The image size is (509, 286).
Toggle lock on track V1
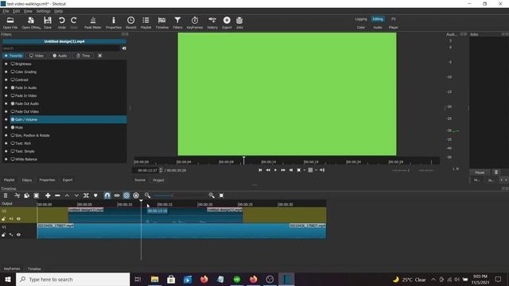pyautogui.click(x=3, y=234)
